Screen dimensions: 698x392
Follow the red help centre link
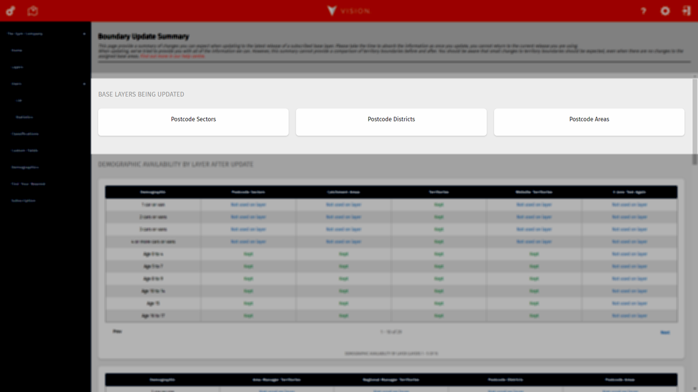(x=172, y=56)
